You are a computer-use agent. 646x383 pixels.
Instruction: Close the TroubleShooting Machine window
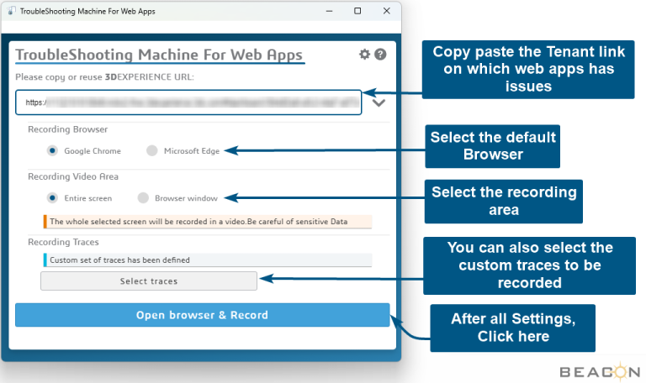pyautogui.click(x=386, y=11)
